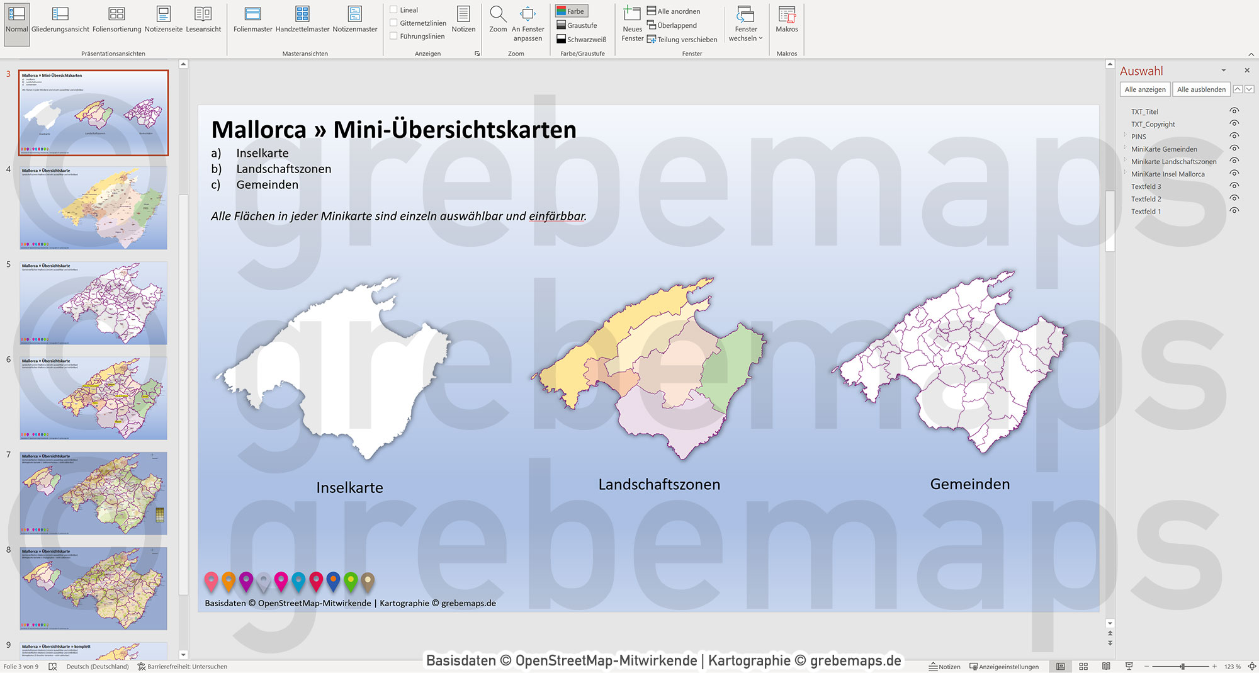Select slide 5 thumbnail
Image resolution: width=1259 pixels, height=673 pixels.
tap(93, 303)
